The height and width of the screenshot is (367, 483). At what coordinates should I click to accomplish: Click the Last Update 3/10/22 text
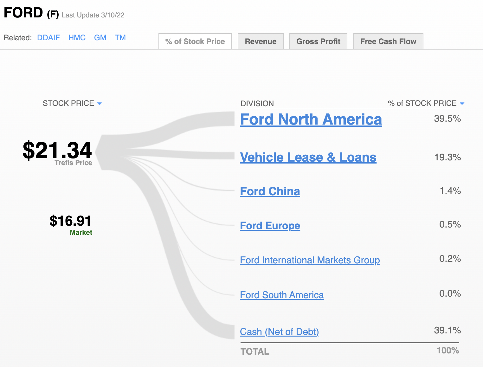click(93, 15)
